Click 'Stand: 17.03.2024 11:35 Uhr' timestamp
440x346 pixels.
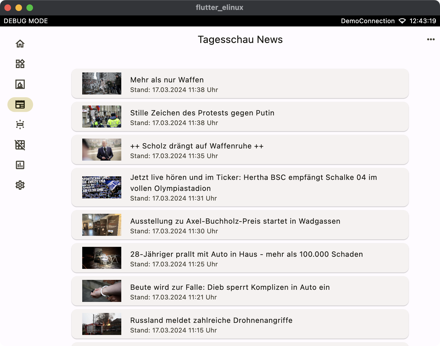pyautogui.click(x=174, y=156)
